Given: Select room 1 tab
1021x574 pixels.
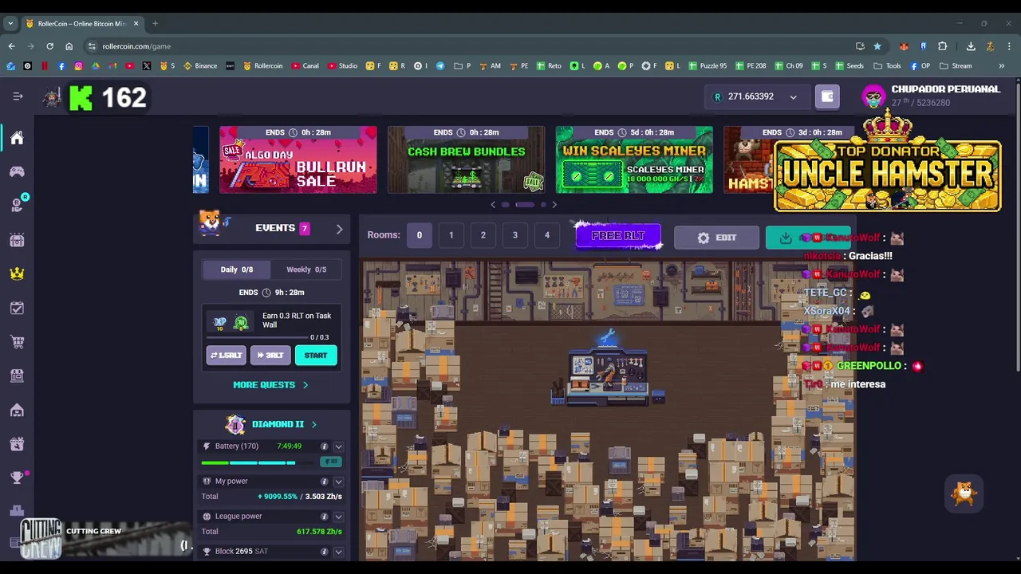Looking at the screenshot, I should pos(451,235).
